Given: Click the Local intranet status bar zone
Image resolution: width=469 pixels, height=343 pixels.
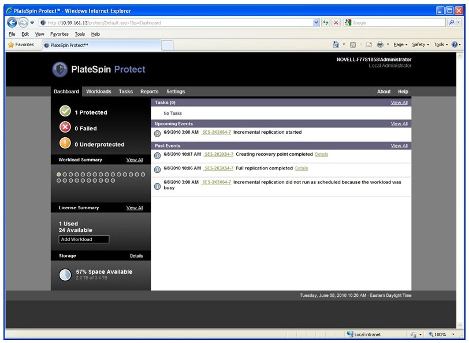Looking at the screenshot, I should coord(364,334).
